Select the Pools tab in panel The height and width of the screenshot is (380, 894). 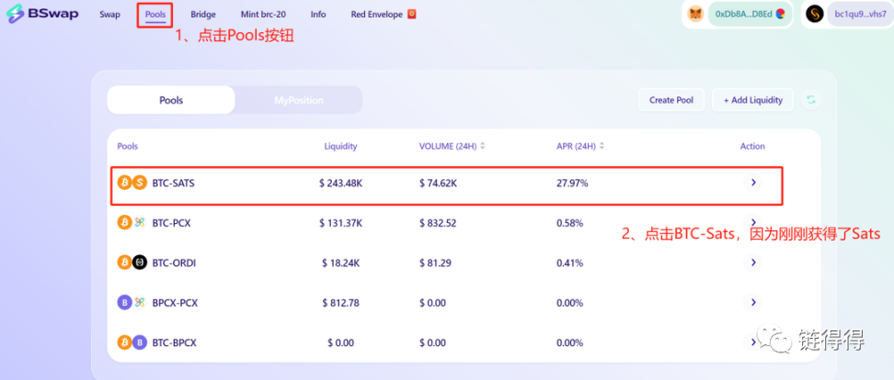pos(171,100)
